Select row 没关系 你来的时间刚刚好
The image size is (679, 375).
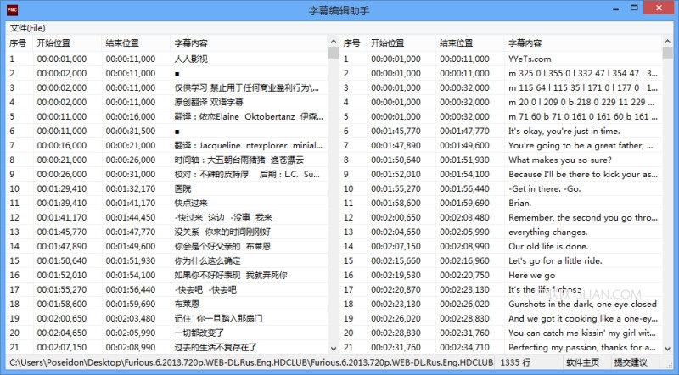point(167,232)
